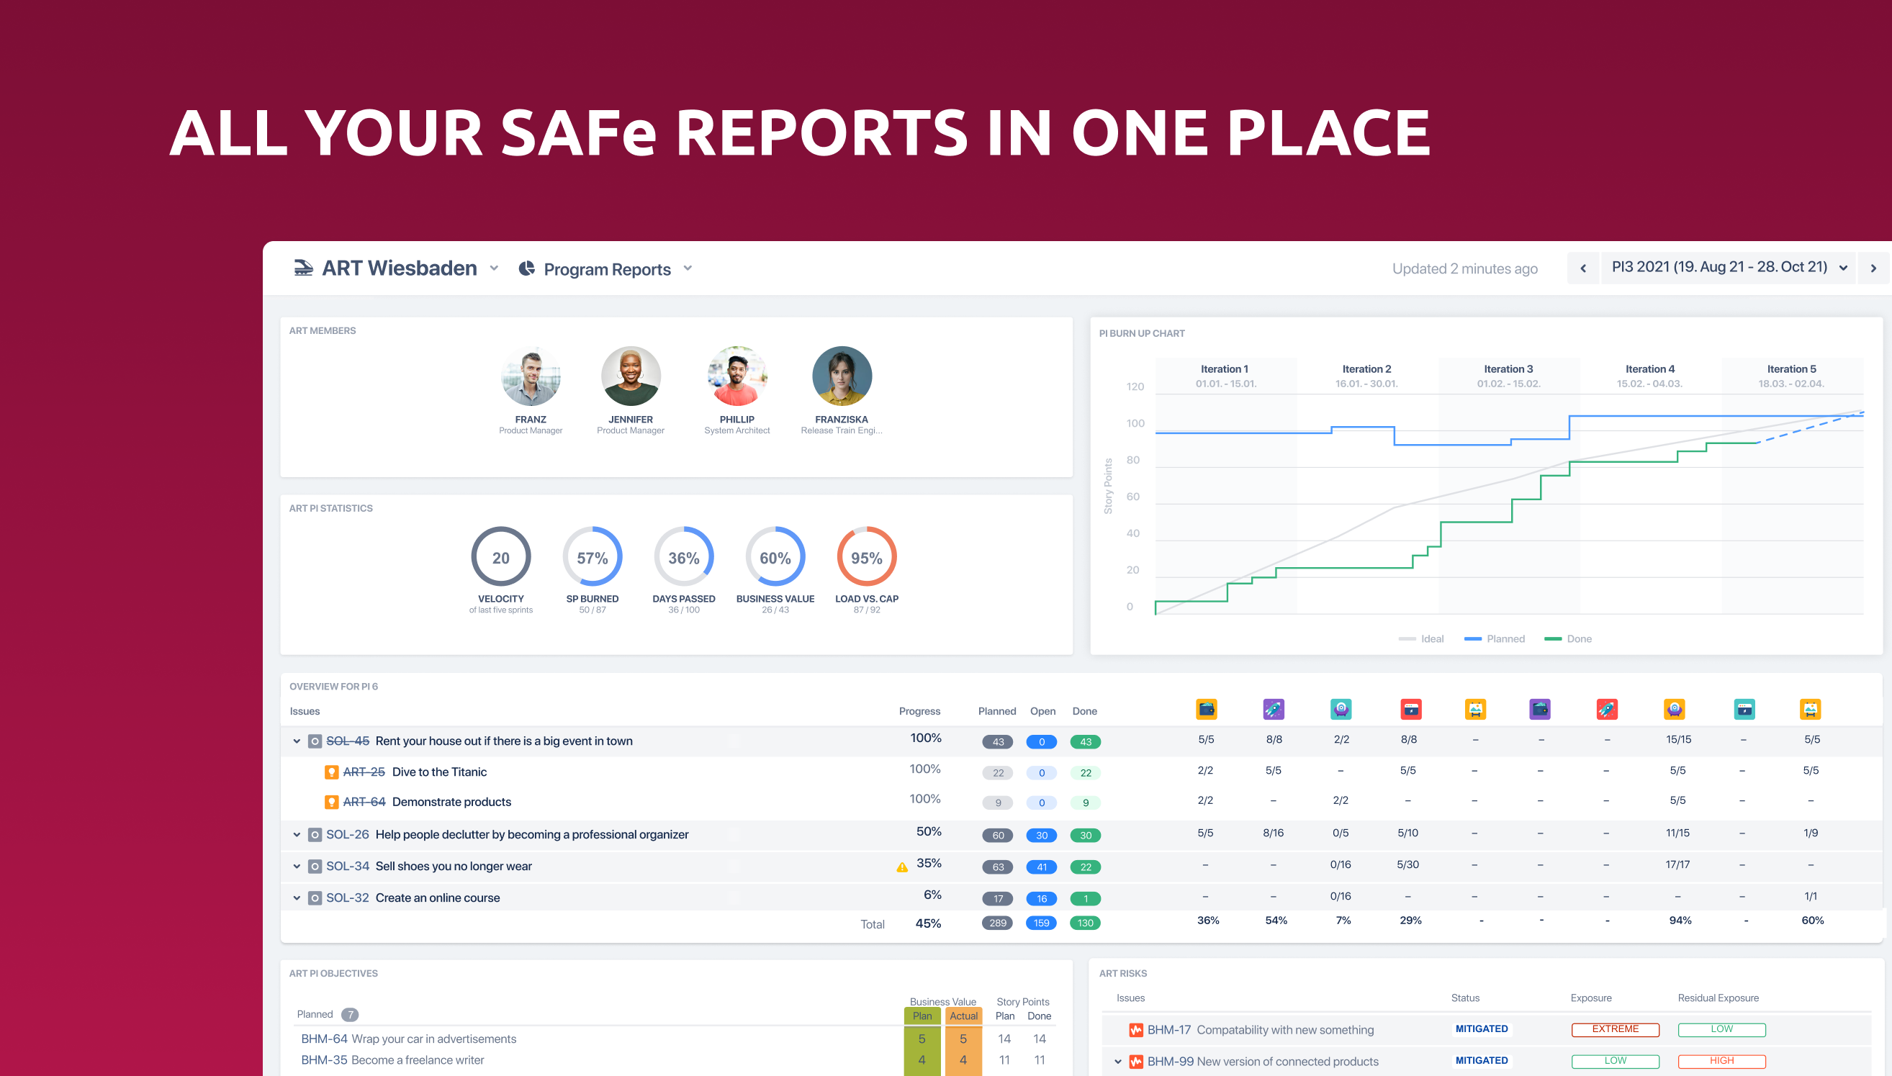Click the teal UFO team icon
This screenshot has height=1076, width=1892.
pyautogui.click(x=1341, y=710)
